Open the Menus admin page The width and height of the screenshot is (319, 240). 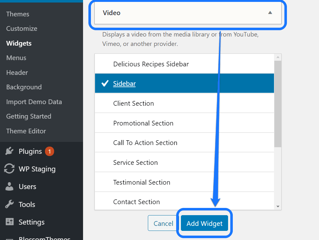point(16,58)
